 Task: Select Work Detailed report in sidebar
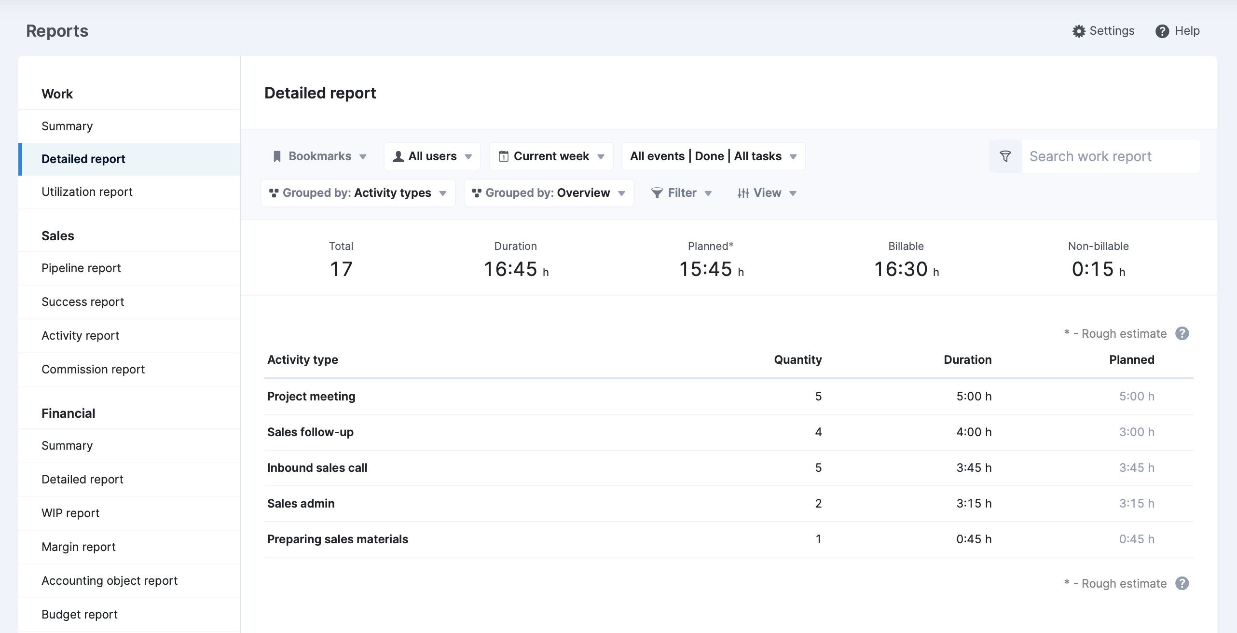coord(129,159)
